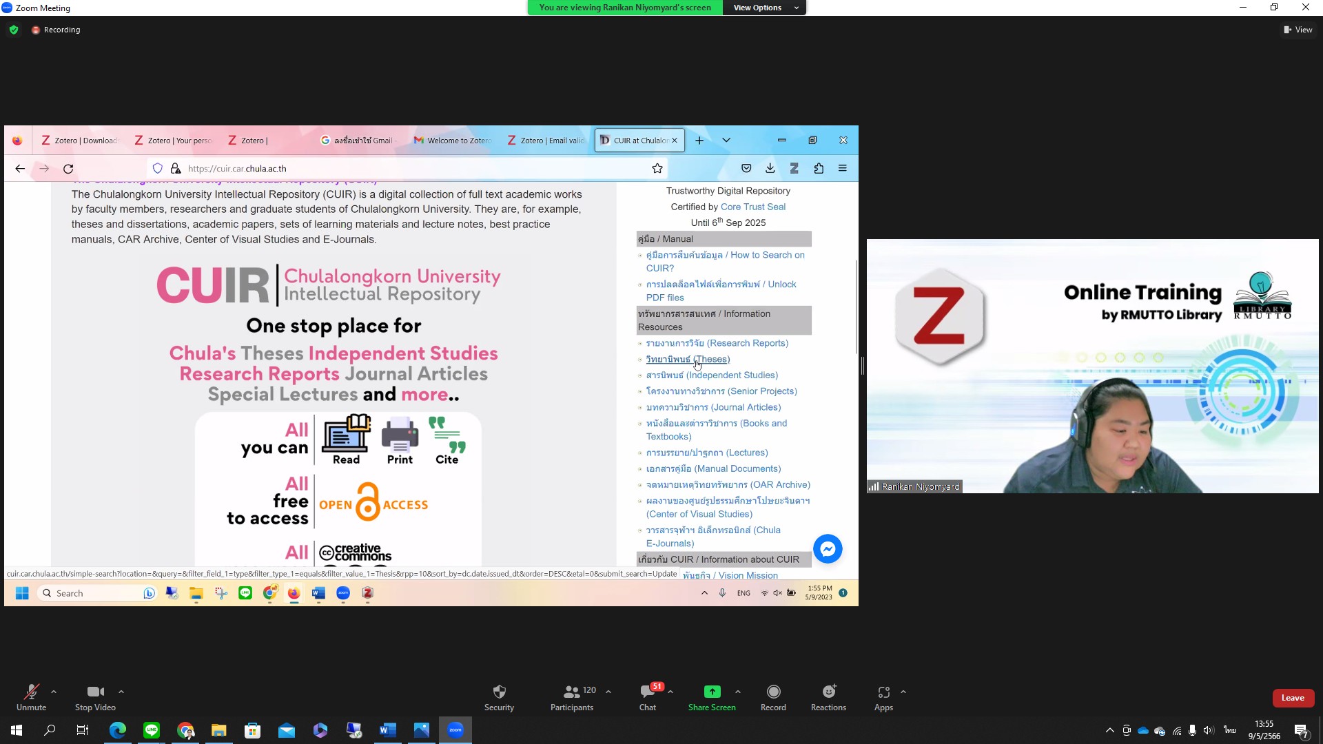Click the green Share Screen button

tap(712, 697)
